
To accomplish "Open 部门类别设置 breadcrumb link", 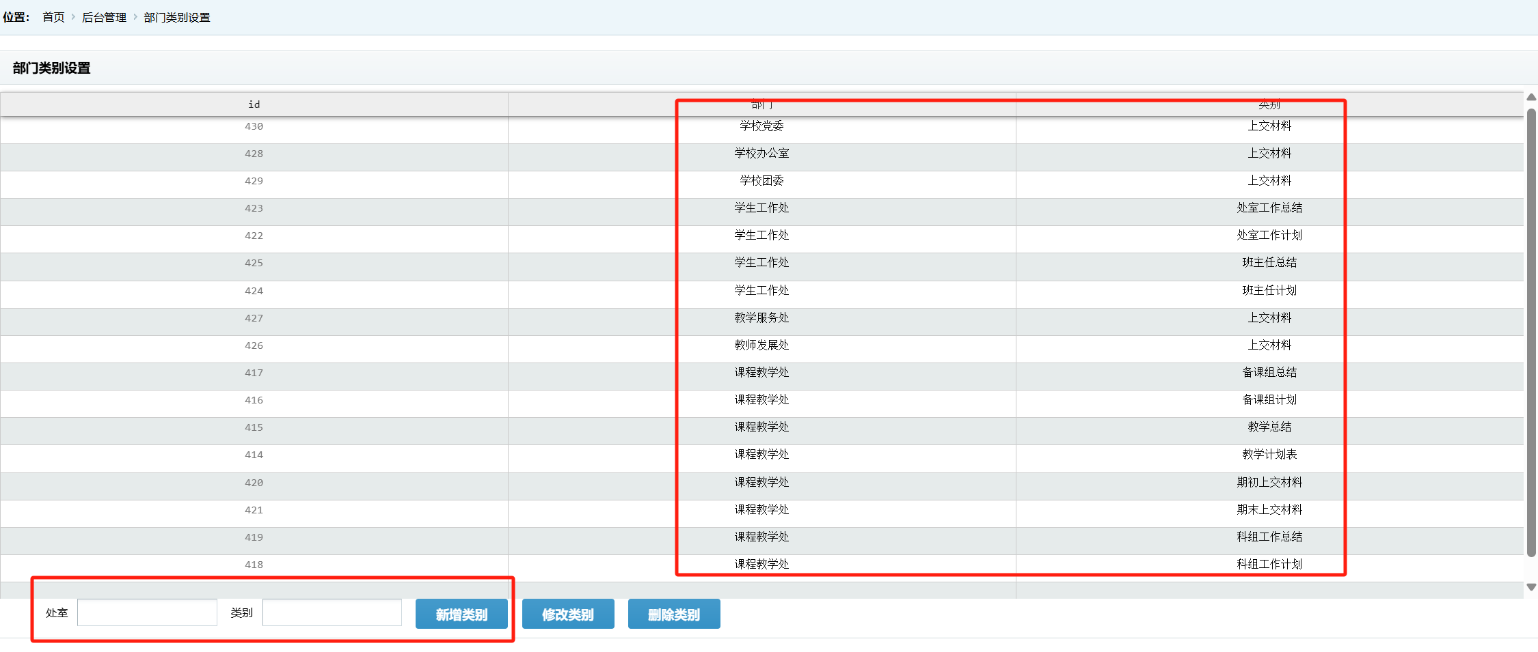I will coord(177,17).
